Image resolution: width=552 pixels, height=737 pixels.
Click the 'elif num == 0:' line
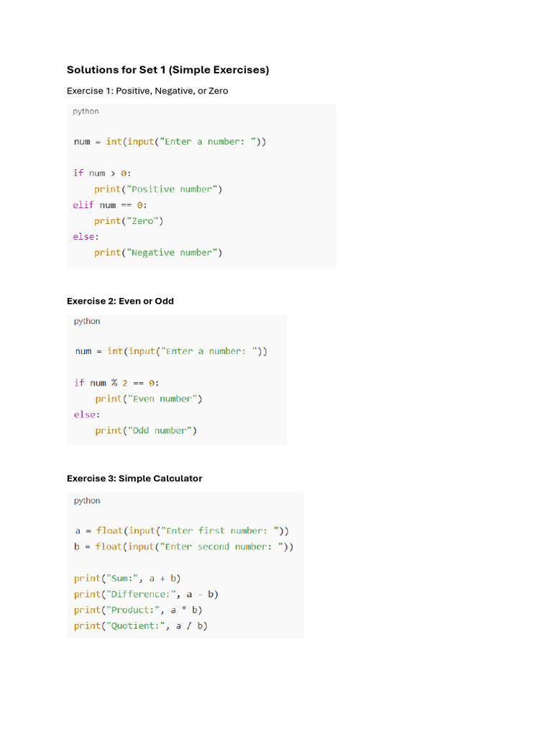click(110, 205)
